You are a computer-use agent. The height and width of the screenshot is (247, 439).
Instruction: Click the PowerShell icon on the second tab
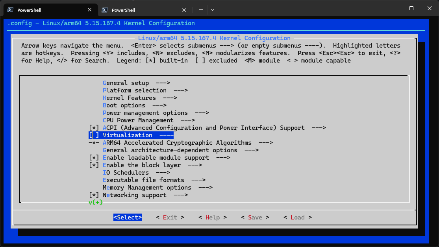[104, 9]
